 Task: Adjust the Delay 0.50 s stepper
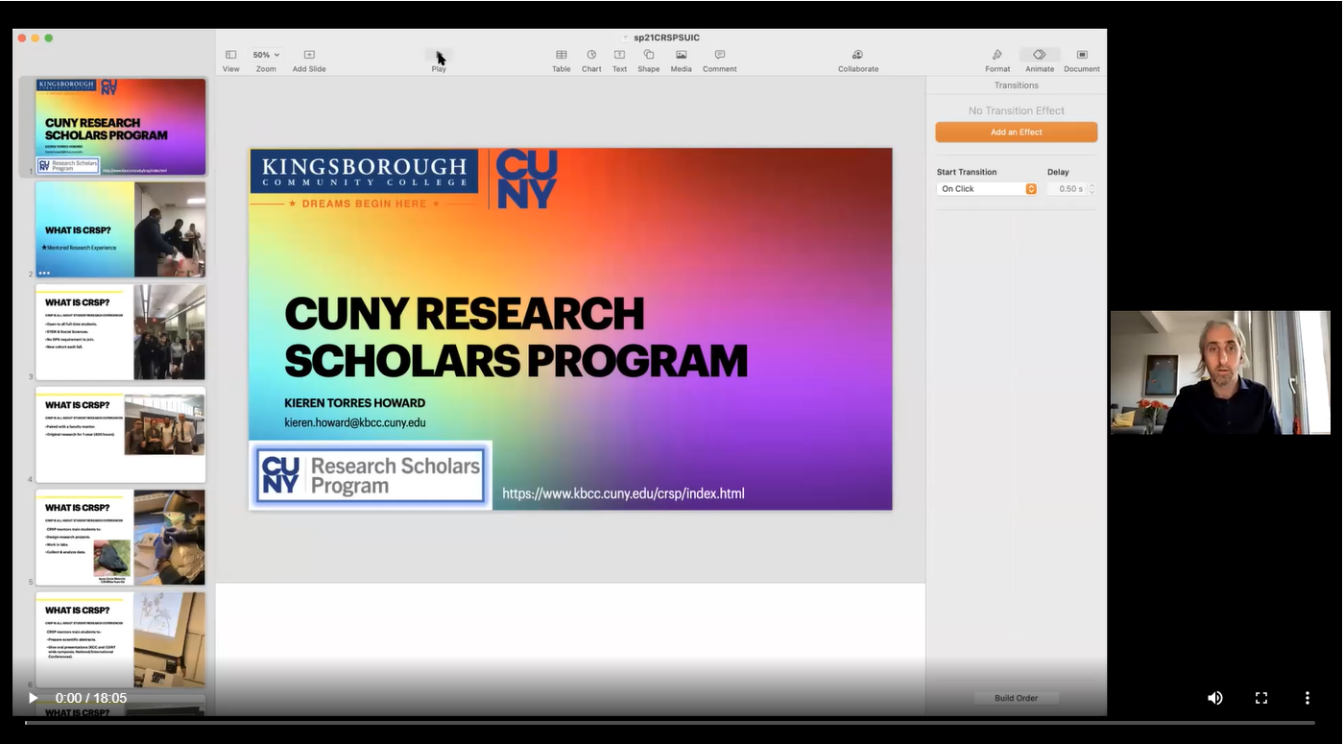click(1092, 189)
